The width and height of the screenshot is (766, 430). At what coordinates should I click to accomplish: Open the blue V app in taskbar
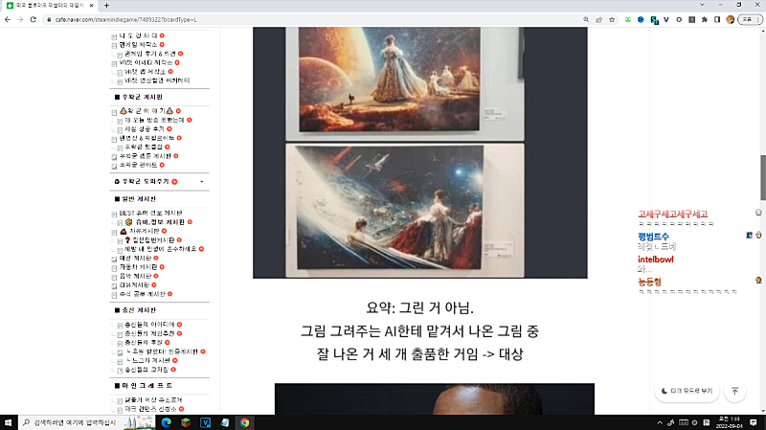[x=205, y=422]
